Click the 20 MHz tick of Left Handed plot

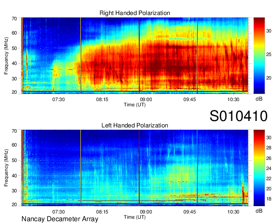coord(14,205)
